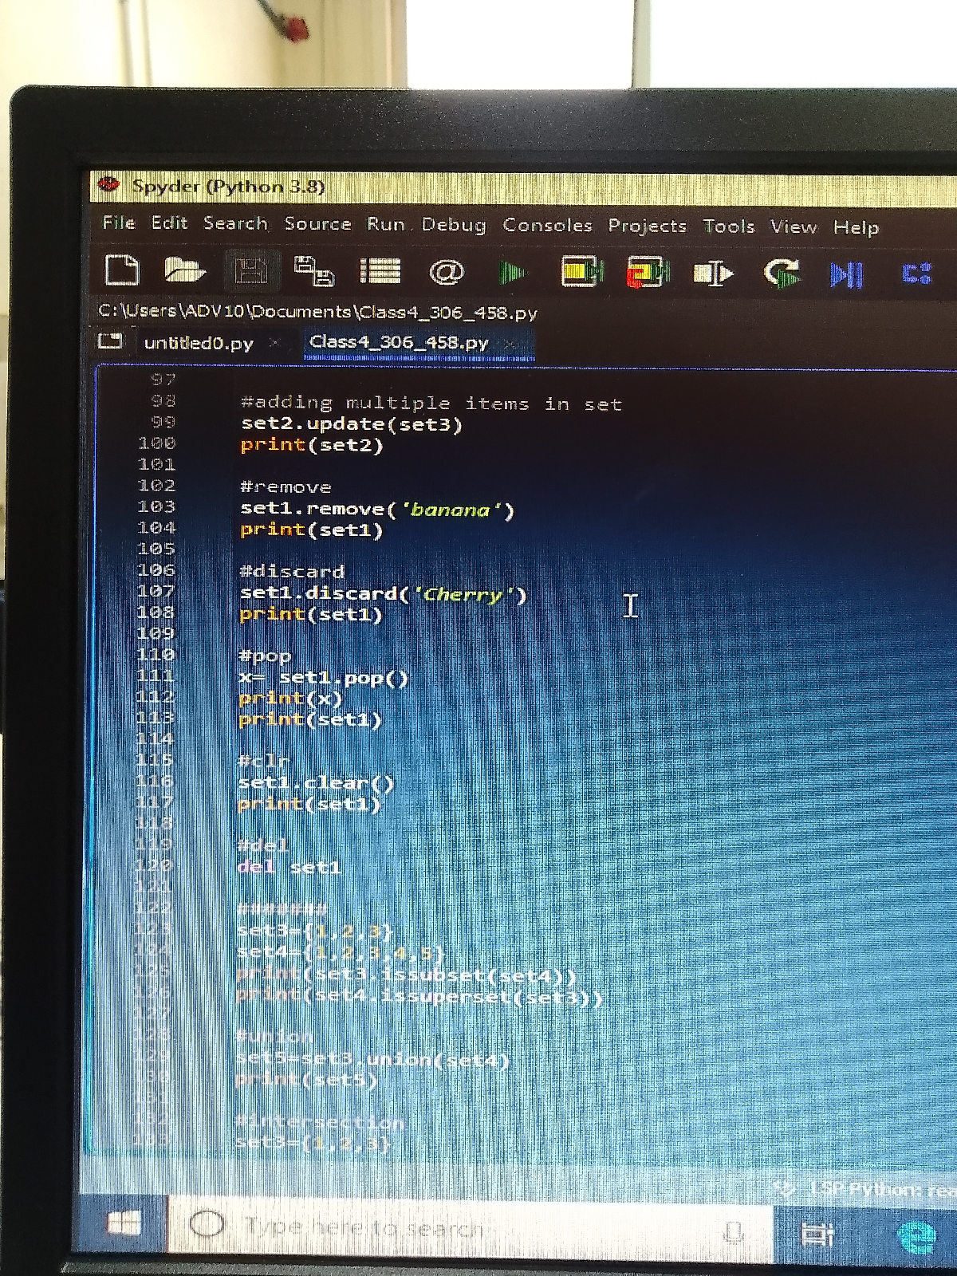Open the File menu
The width and height of the screenshot is (957, 1276).
(119, 223)
